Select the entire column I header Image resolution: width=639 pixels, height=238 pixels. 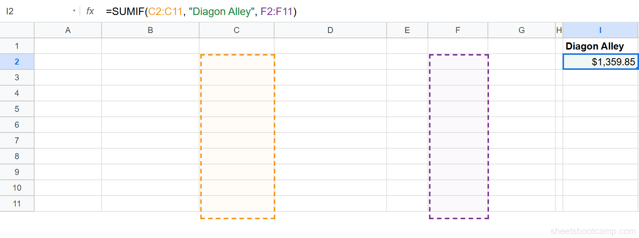[x=600, y=30]
